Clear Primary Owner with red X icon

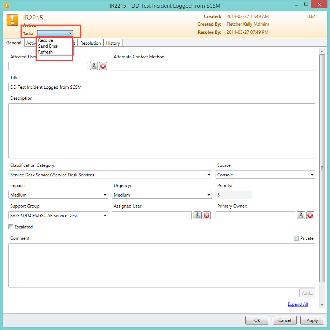coord(310,215)
